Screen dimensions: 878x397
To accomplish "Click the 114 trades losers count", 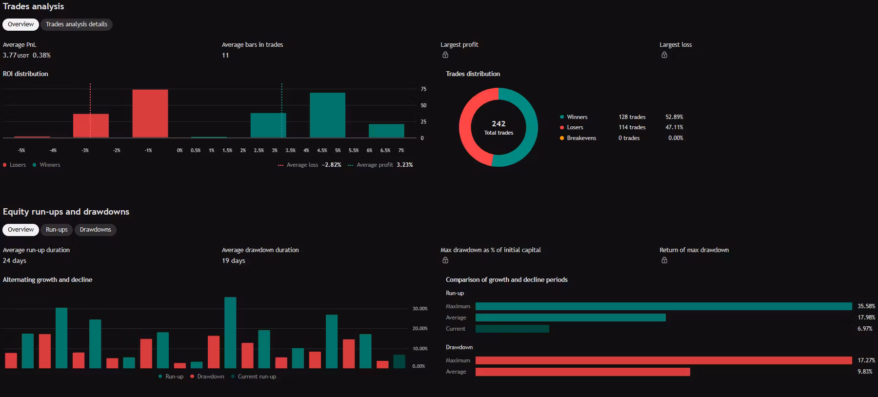I will [x=632, y=127].
